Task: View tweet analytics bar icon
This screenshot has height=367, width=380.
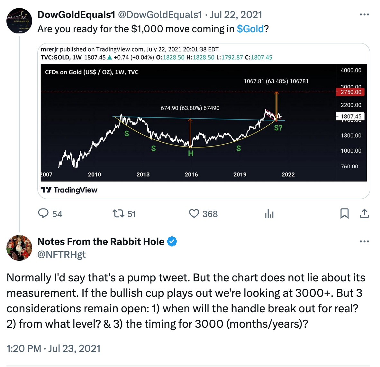Action: coord(269,213)
